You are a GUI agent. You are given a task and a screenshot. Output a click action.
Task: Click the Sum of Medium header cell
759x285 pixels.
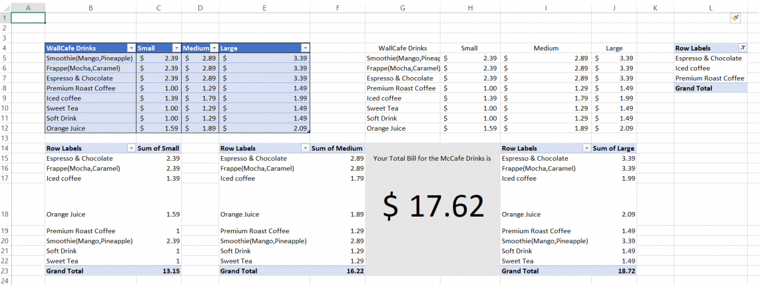coord(337,149)
